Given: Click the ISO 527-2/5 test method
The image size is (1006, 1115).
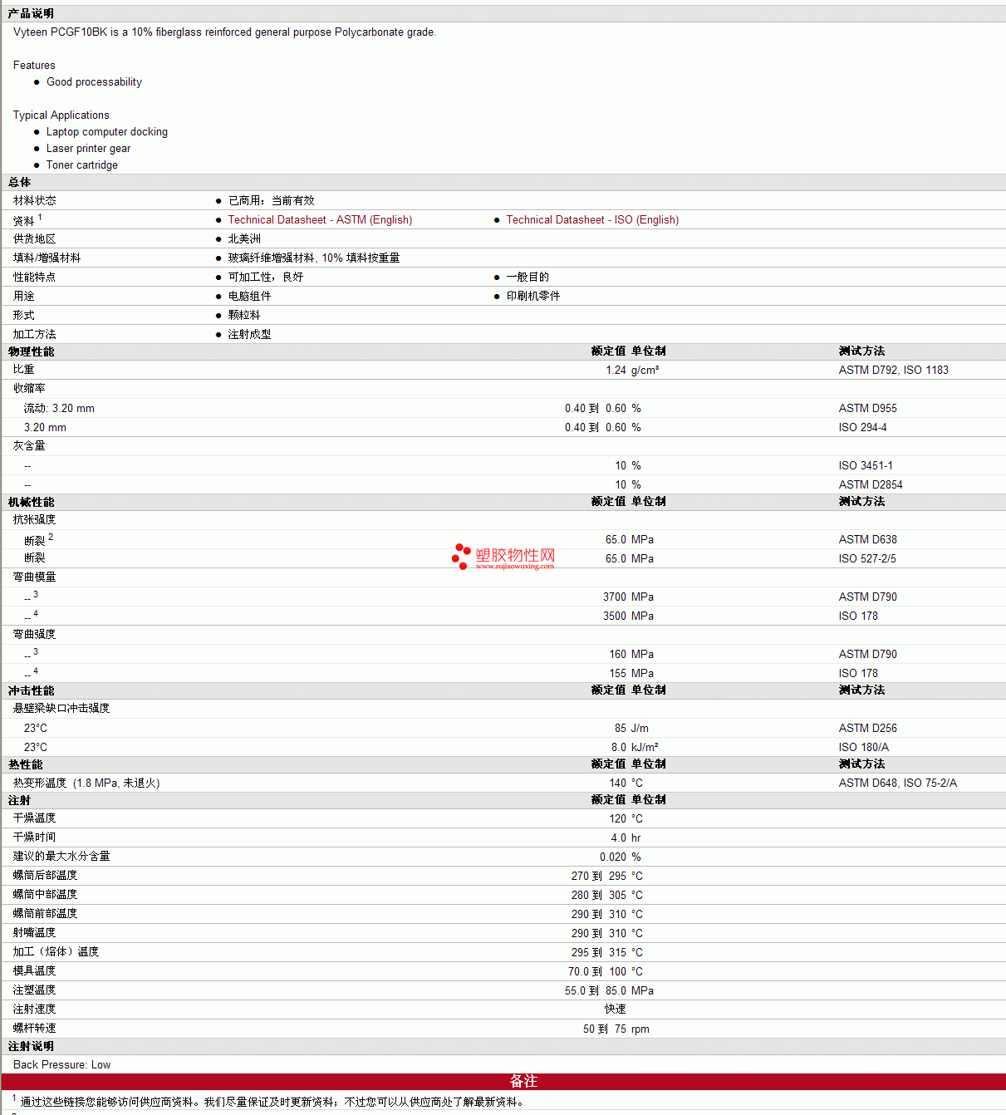Looking at the screenshot, I should click(867, 559).
